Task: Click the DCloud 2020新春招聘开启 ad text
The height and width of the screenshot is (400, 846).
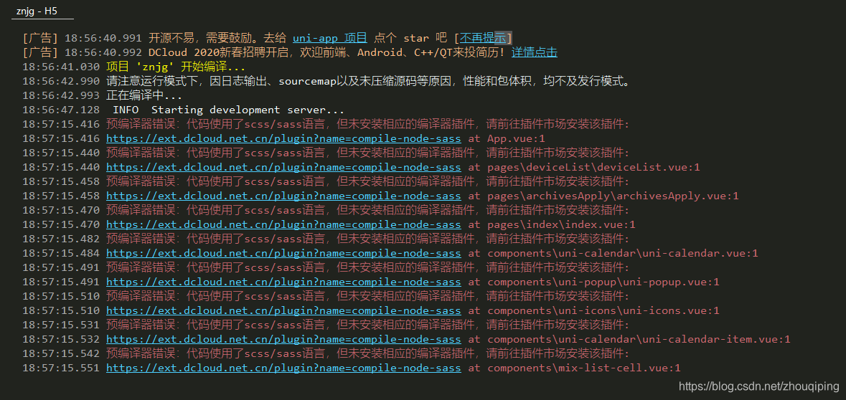Action: point(328,52)
